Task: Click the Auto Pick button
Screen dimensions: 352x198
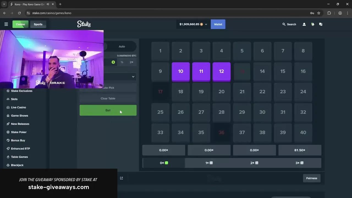Action: click(x=108, y=88)
